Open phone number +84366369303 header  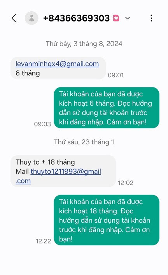pyautogui.click(x=76, y=18)
